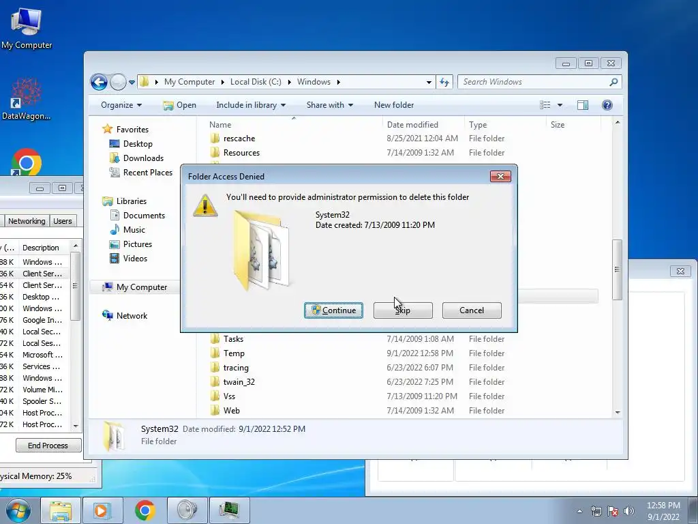Select the tracing folder
Image resolution: width=698 pixels, height=524 pixels.
tap(236, 368)
